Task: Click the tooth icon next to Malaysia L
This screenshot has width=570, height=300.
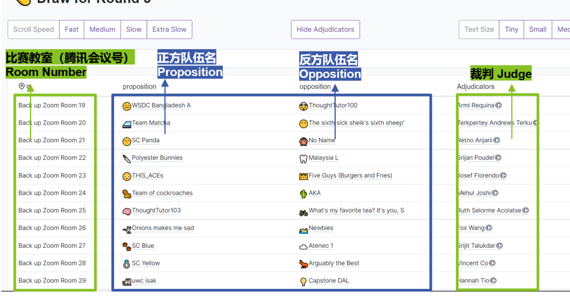Action: click(303, 158)
